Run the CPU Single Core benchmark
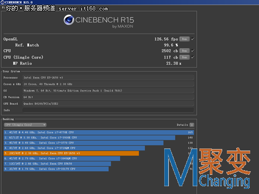Viewport: 259px width, 194px height. [184, 57]
